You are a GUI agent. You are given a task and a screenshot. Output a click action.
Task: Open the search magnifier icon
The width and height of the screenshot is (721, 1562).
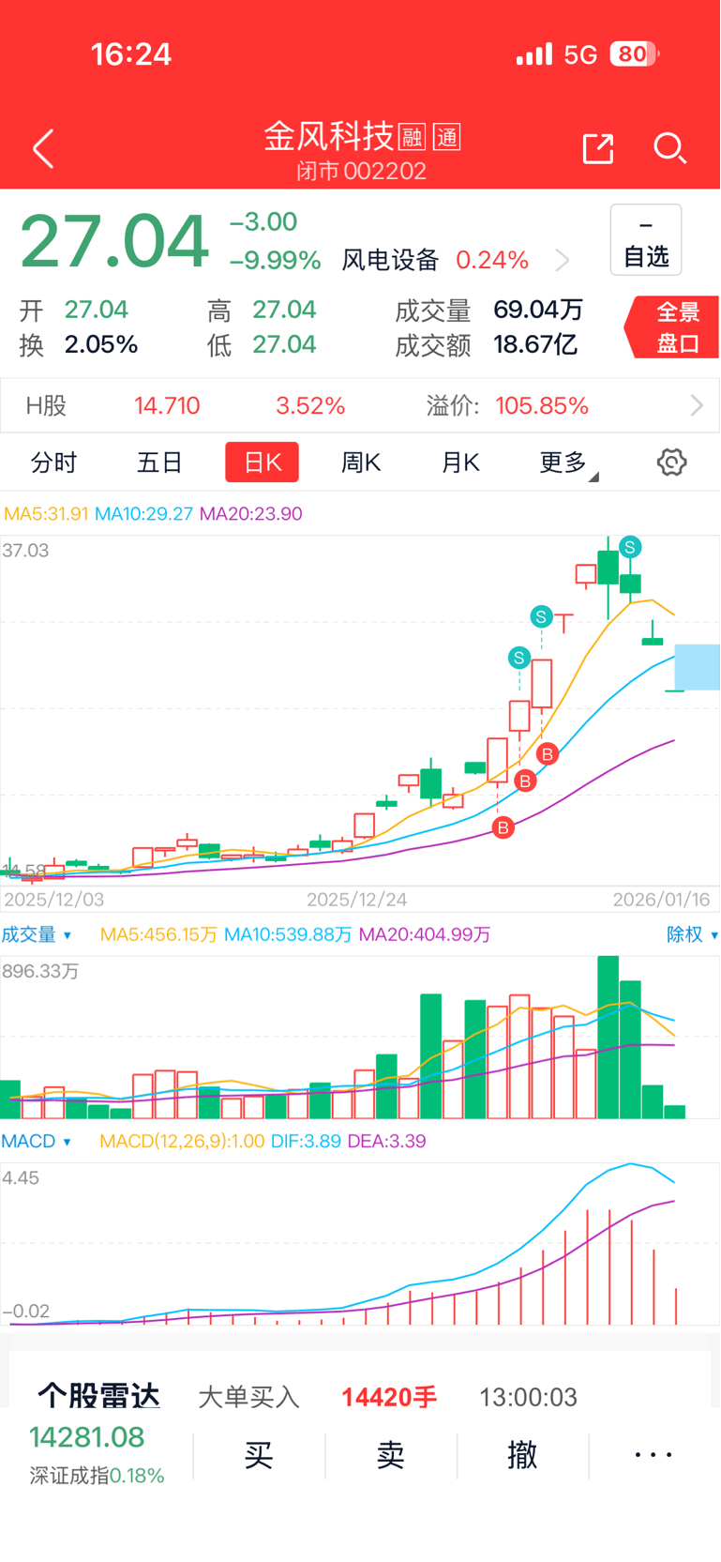[669, 148]
